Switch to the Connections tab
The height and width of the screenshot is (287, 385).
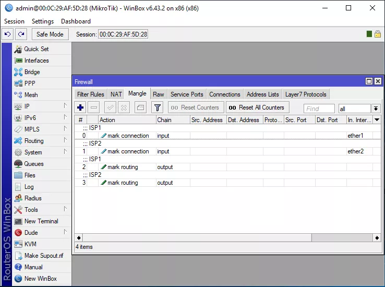point(225,94)
